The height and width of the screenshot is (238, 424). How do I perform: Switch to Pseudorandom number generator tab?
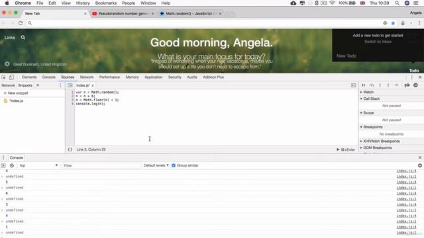[123, 13]
